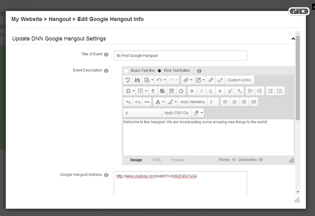Click the indent icon
The image size is (315, 216).
click(x=250, y=91)
